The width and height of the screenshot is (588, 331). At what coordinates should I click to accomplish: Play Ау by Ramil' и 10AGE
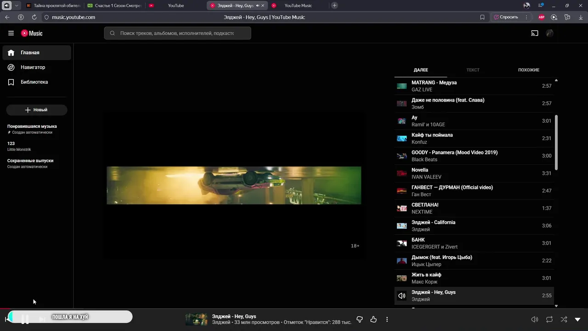click(474, 121)
